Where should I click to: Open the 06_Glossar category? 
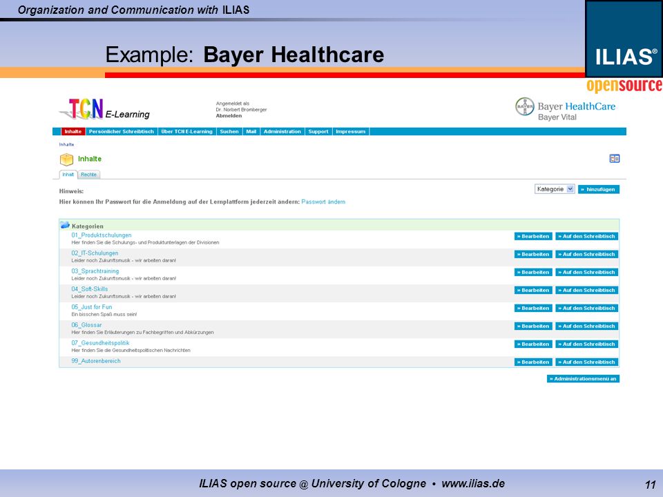[x=87, y=325]
